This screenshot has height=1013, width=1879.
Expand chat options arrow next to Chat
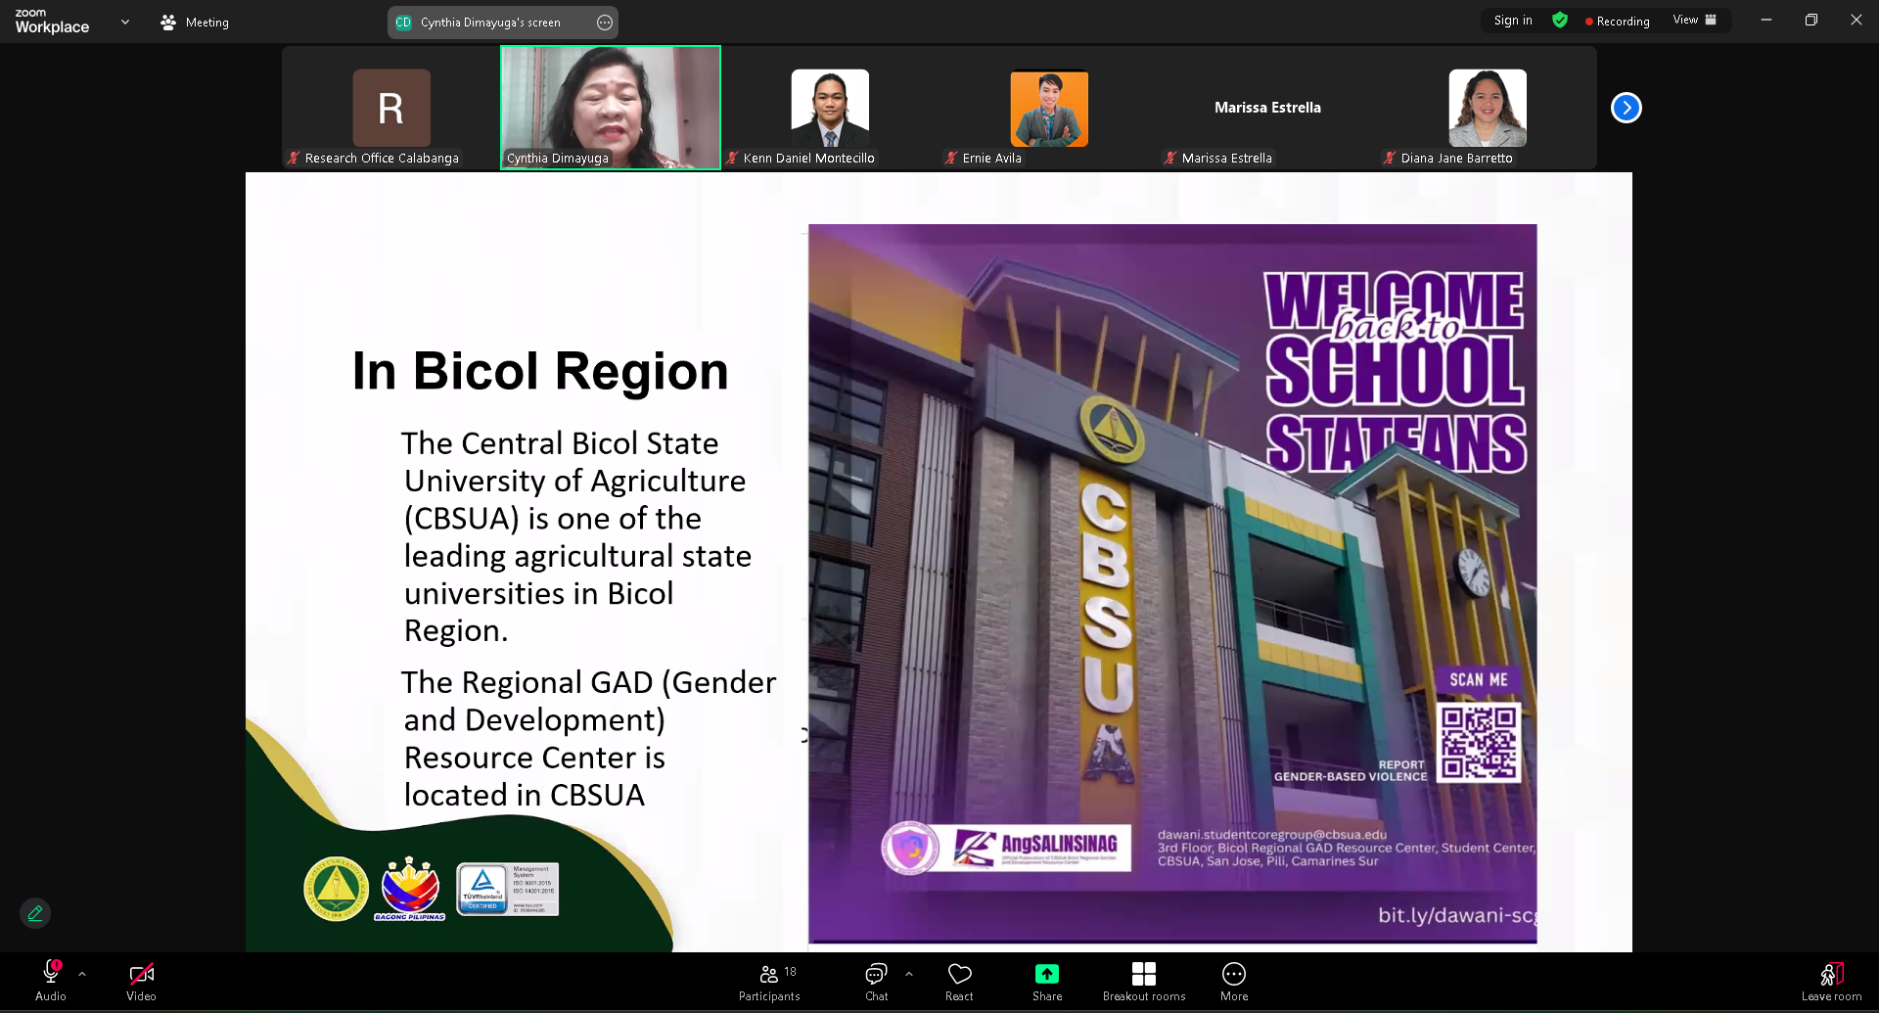(x=909, y=974)
